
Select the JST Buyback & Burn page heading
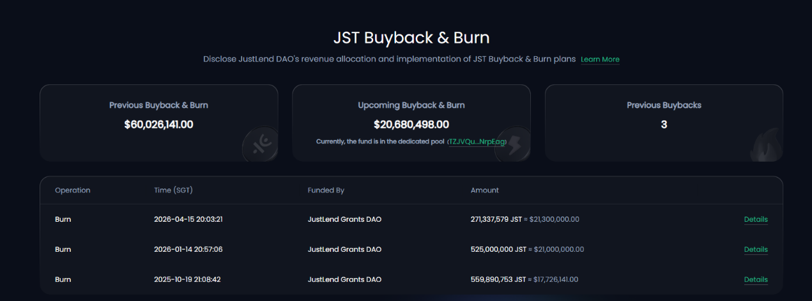411,37
